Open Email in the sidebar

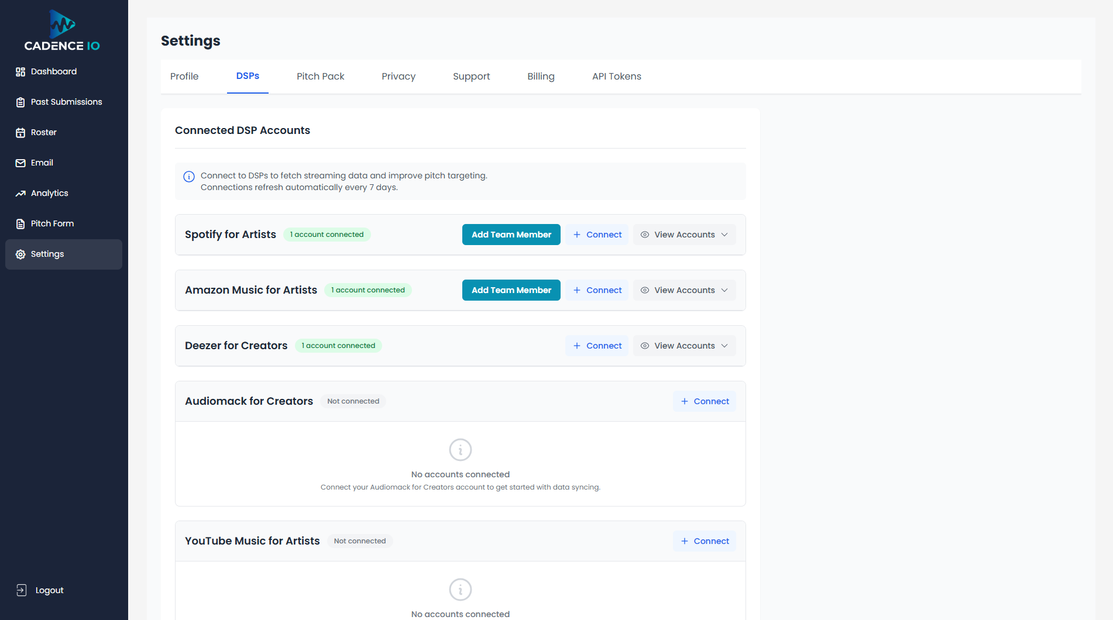tap(64, 163)
